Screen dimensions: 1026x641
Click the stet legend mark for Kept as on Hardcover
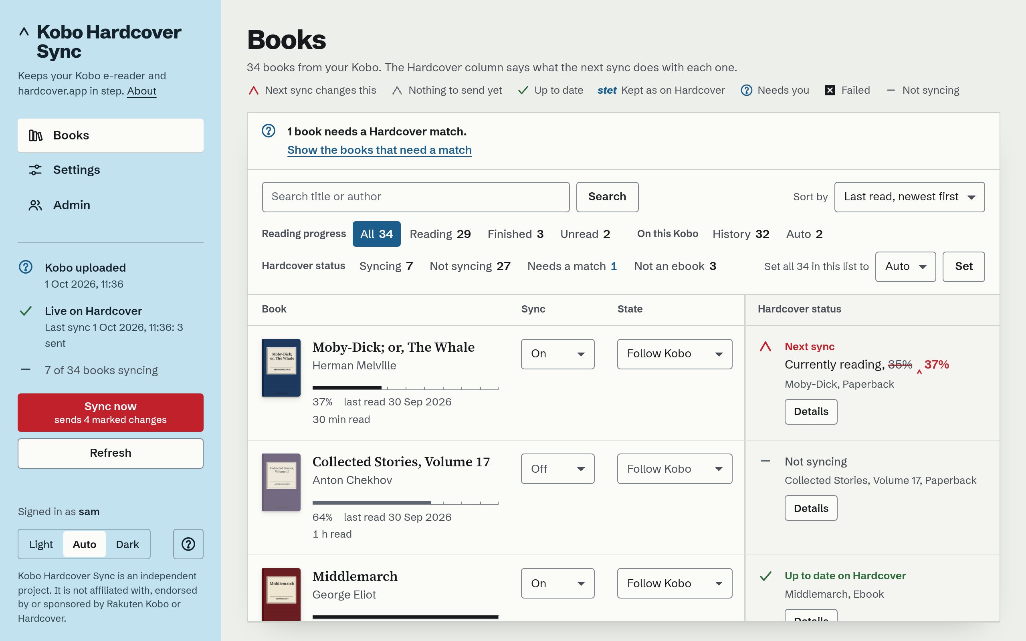pyautogui.click(x=607, y=90)
